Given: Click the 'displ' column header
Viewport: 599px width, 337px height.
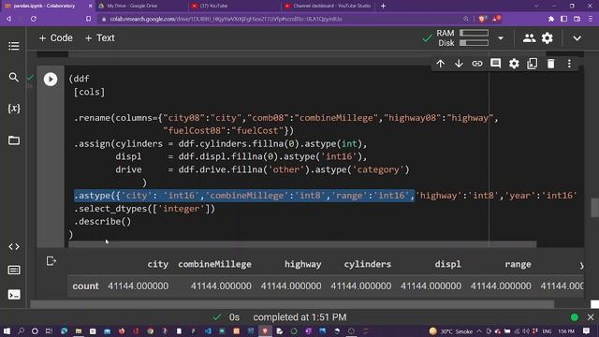Looking at the screenshot, I should point(447,264).
